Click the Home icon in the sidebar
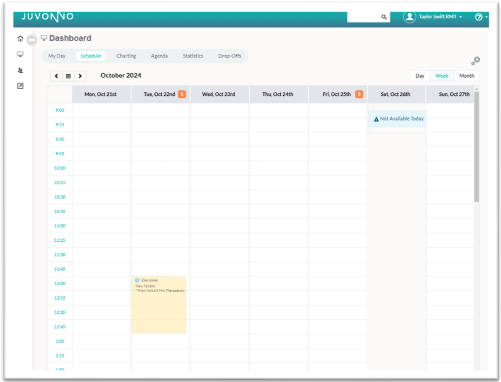The width and height of the screenshot is (501, 382). tap(20, 39)
